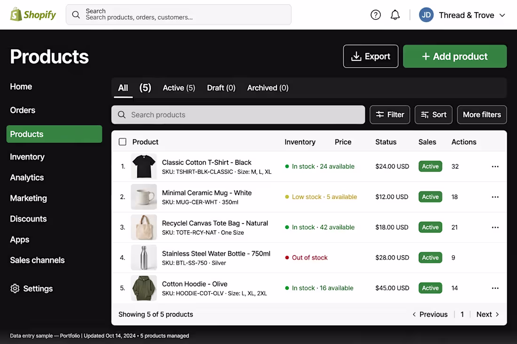Expand the Thread & Trove store dropdown

(502, 15)
